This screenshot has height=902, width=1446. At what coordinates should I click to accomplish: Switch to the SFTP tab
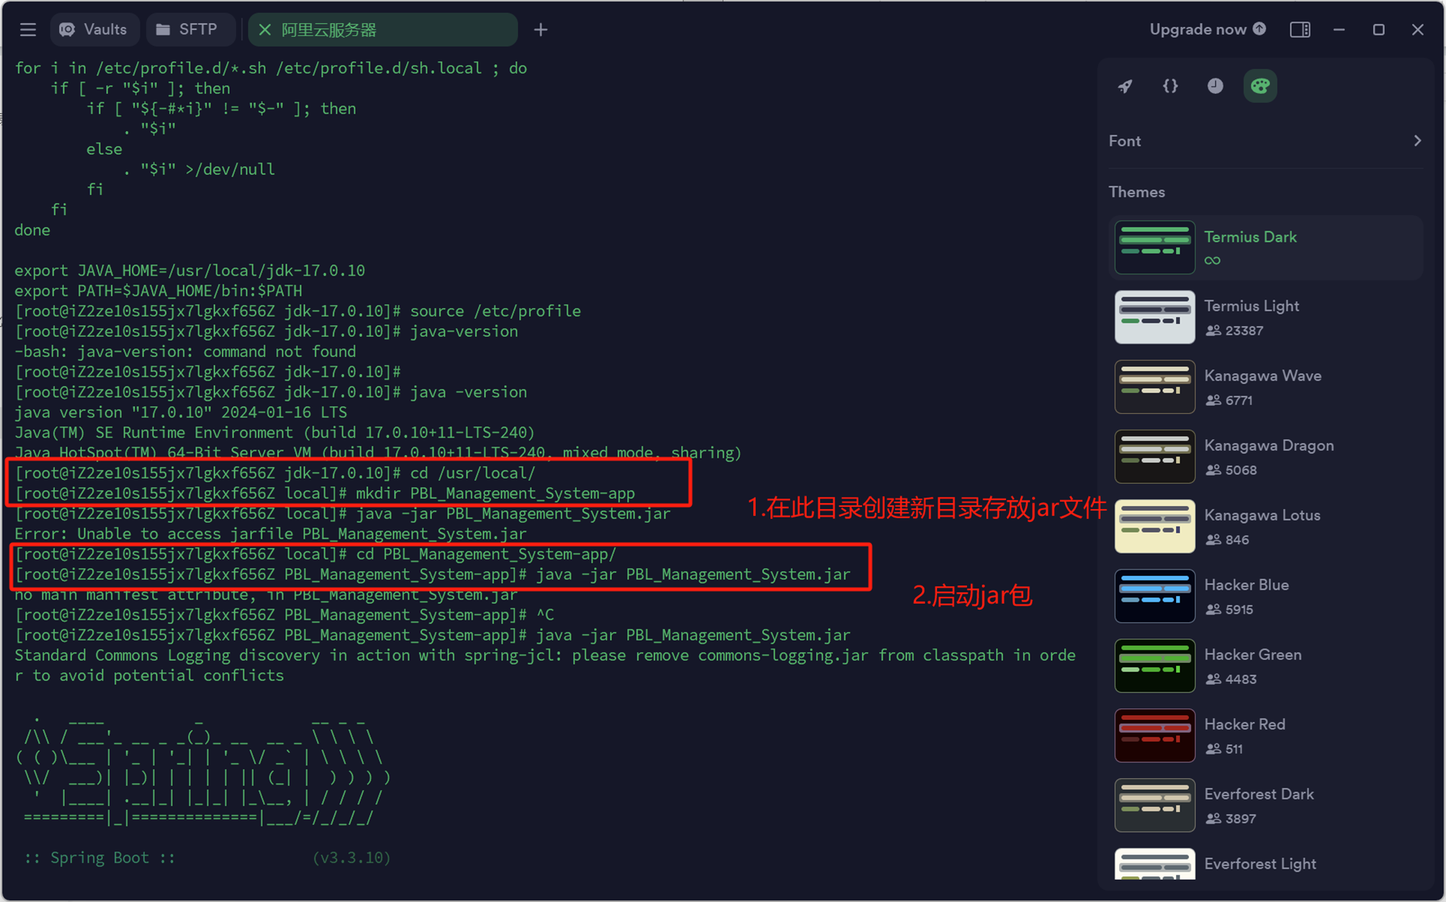click(x=187, y=30)
